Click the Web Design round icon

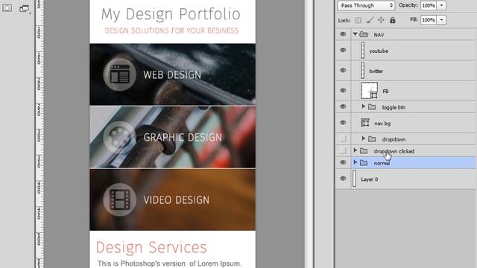(x=119, y=74)
